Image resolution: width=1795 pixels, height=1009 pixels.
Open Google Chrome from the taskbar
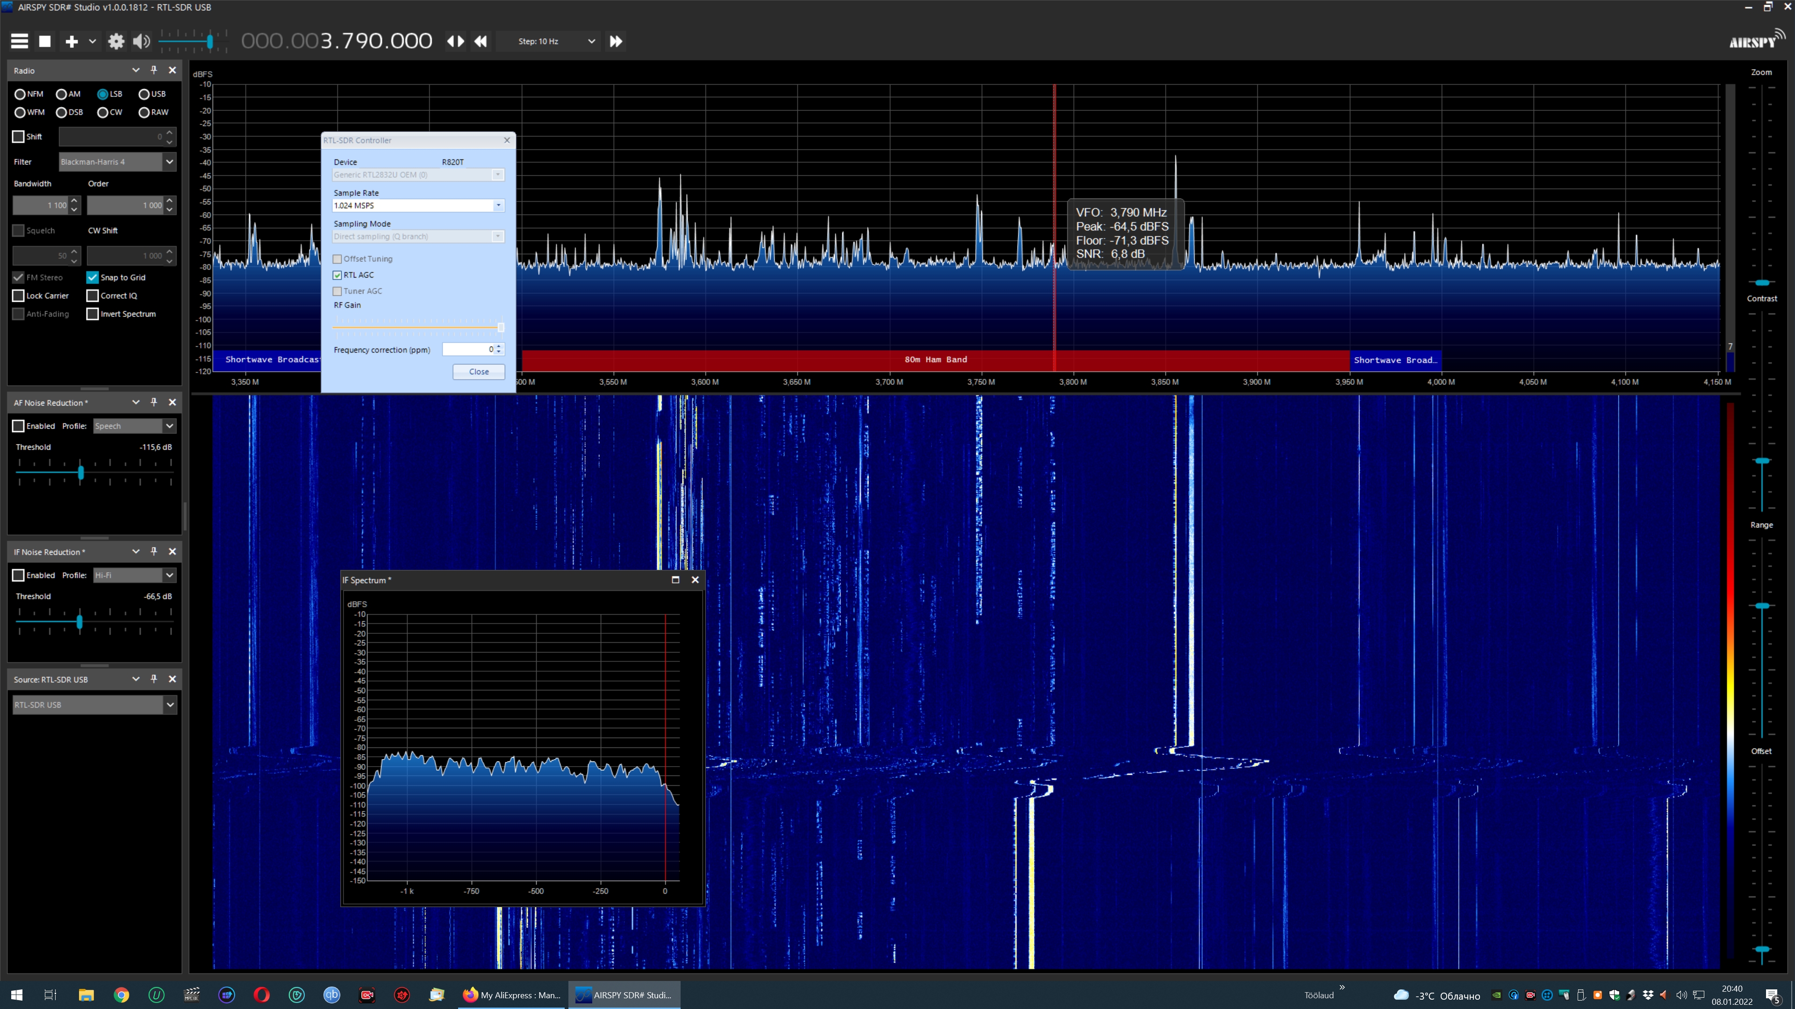point(121,995)
